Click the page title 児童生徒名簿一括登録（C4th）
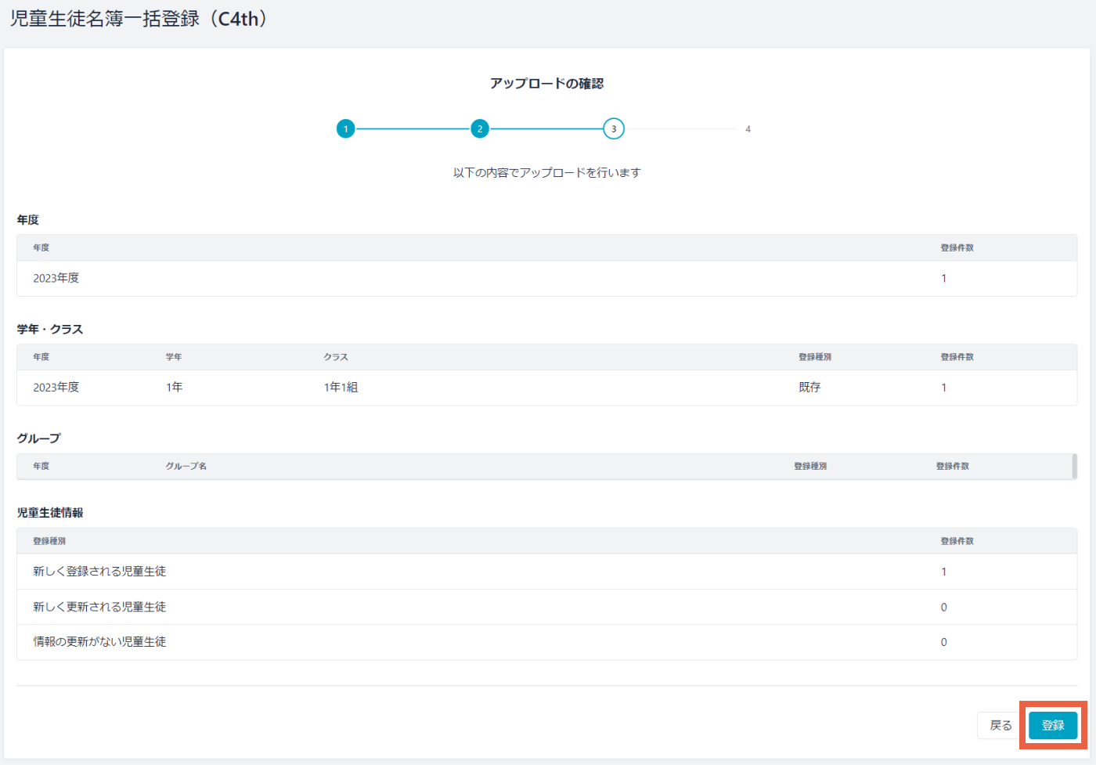 139,19
